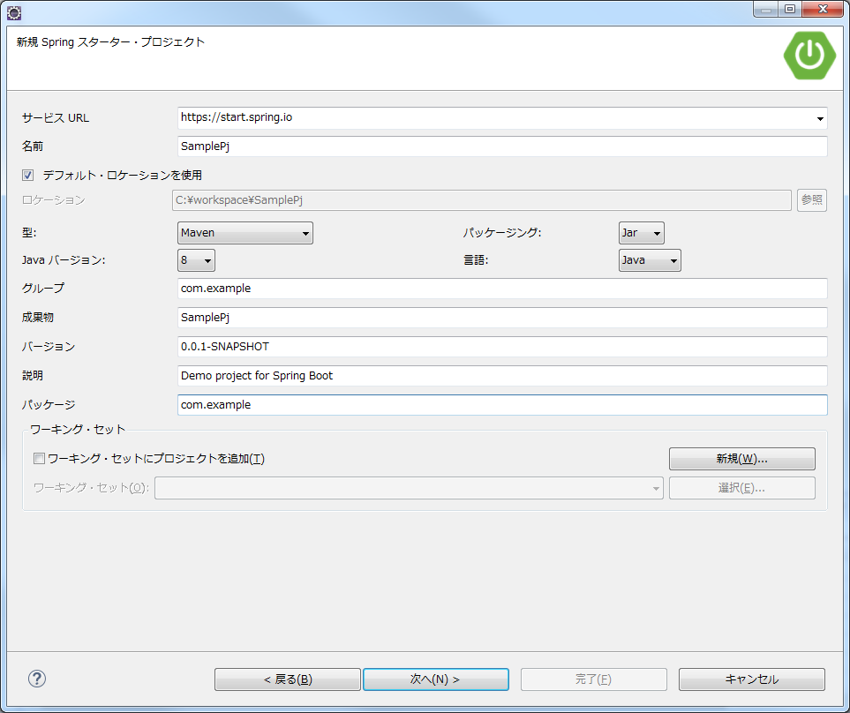Open the Java version dropdown showing 8

coord(196,260)
